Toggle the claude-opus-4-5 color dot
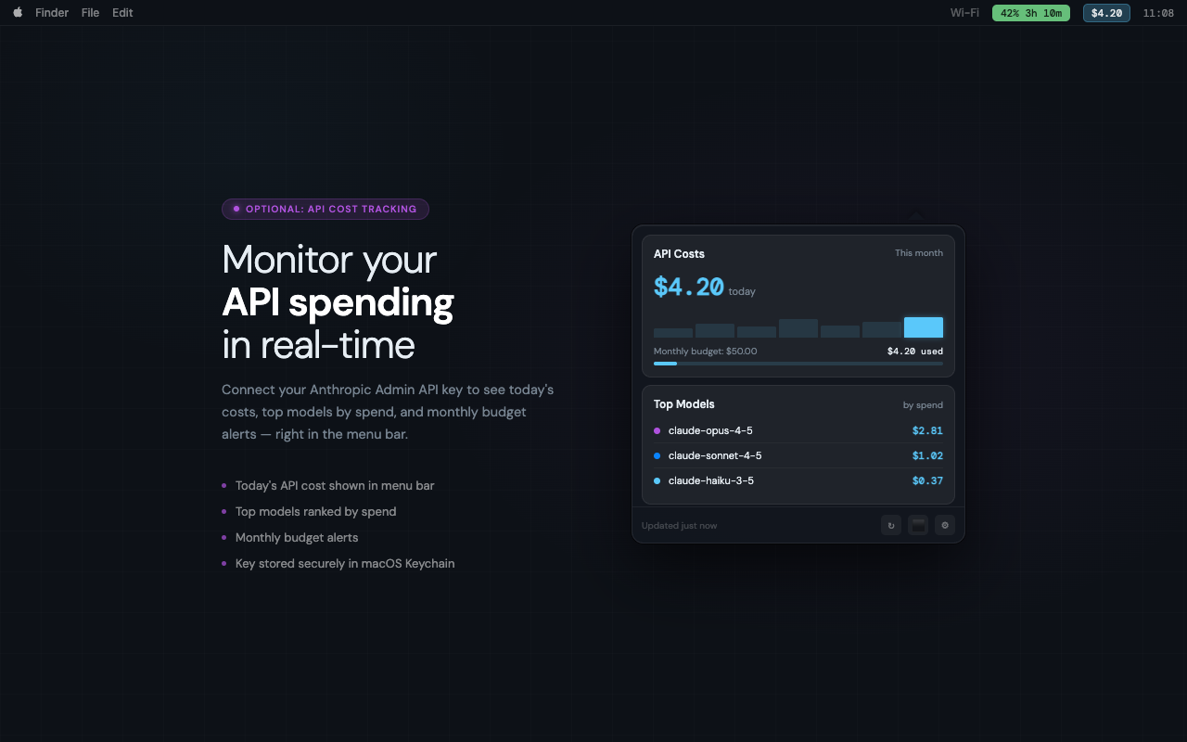 tap(659, 430)
